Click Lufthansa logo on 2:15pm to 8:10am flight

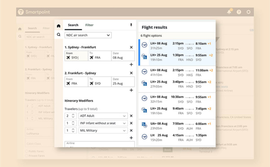click(x=144, y=45)
